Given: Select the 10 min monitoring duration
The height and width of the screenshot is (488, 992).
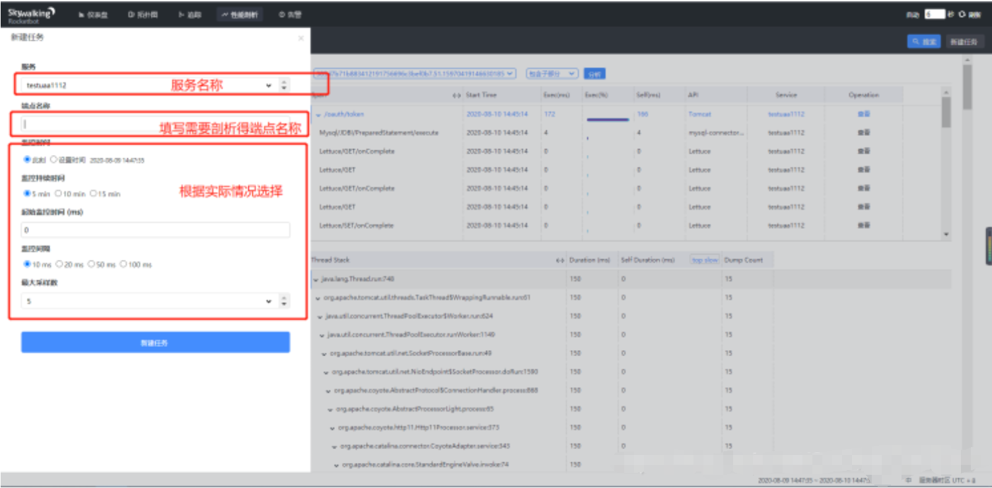Looking at the screenshot, I should tap(59, 194).
